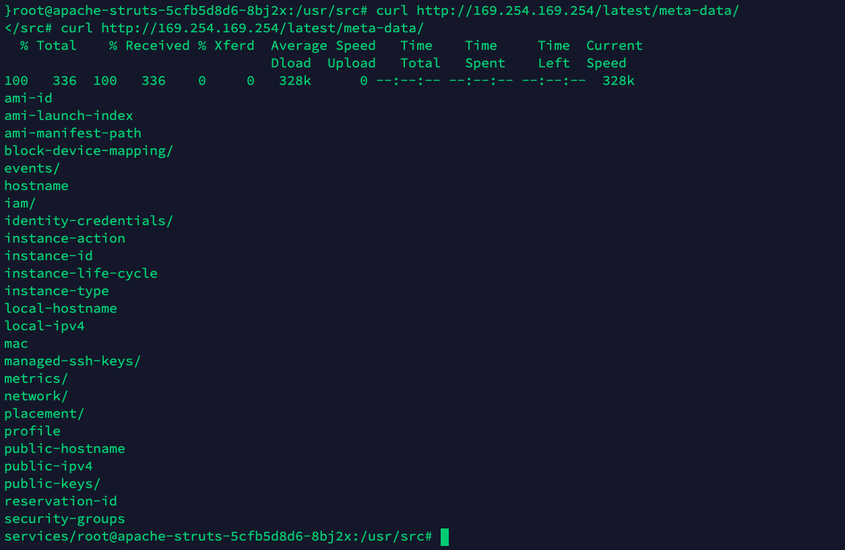845x550 pixels.
Task: Click the reservation-id line
Action: tap(61, 501)
